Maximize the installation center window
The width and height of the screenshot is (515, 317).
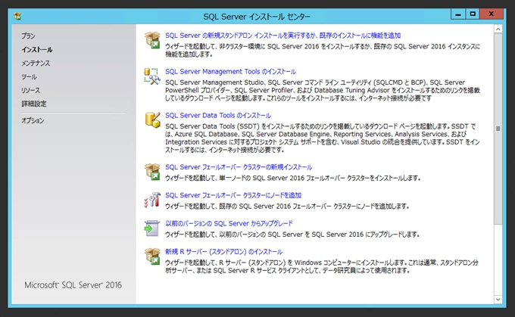click(473, 14)
